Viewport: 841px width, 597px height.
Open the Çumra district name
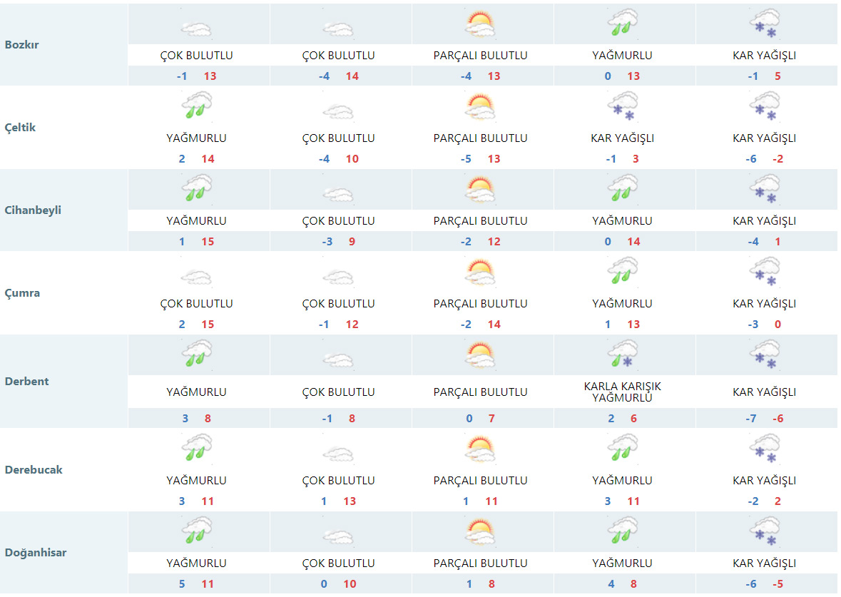point(22,293)
